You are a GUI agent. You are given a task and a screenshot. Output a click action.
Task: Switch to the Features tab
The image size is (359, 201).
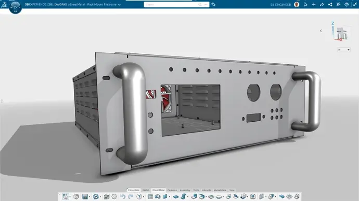(x=172, y=190)
